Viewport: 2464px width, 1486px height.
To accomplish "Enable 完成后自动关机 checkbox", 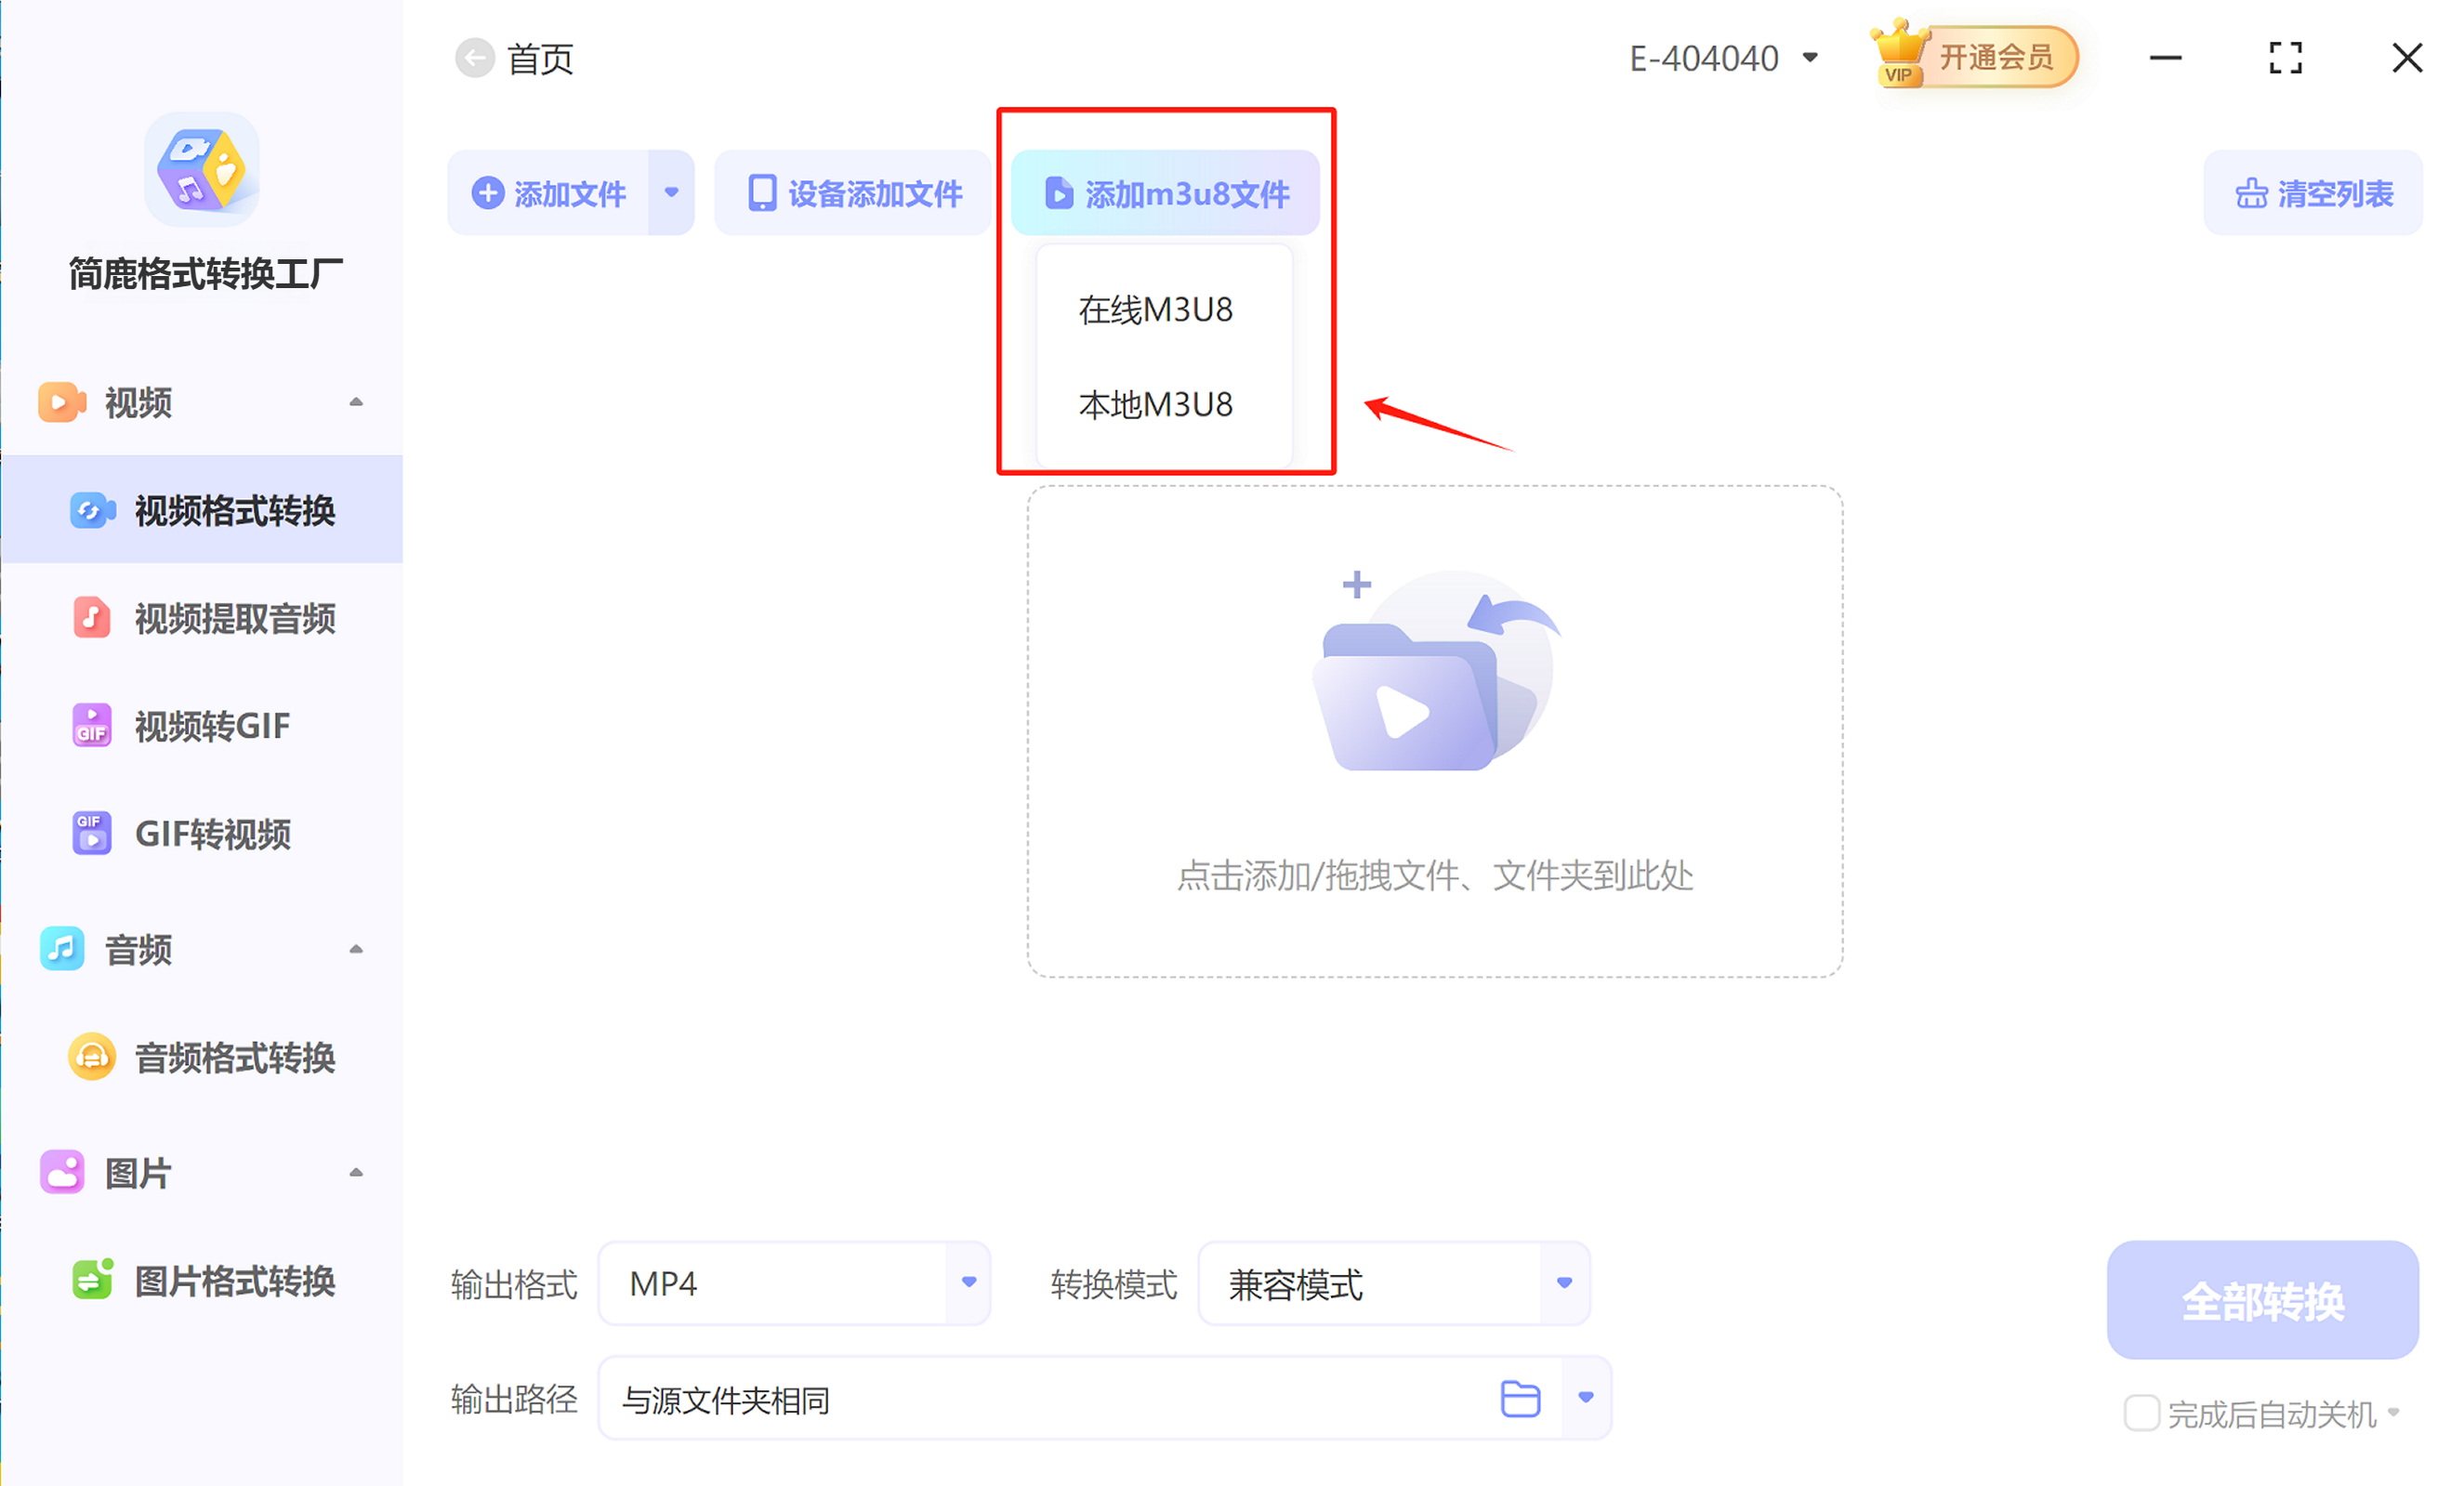I will (x=2141, y=1413).
